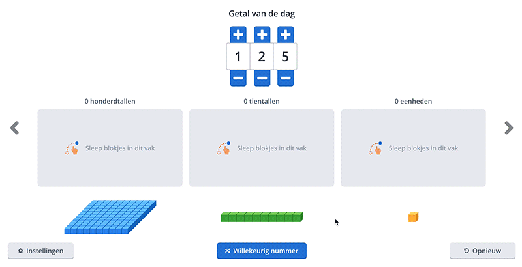Image resolution: width=522 pixels, height=267 pixels.
Task: Click the Willekeurig nummer button
Action: tap(262, 251)
